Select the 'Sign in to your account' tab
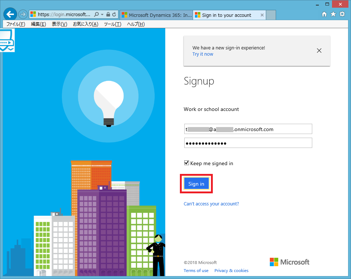 tap(229, 15)
